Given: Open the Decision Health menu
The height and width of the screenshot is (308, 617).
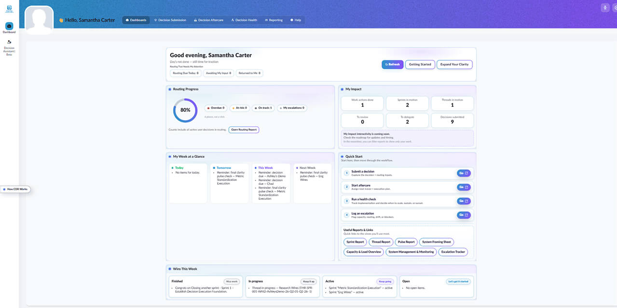Looking at the screenshot, I should tap(244, 20).
